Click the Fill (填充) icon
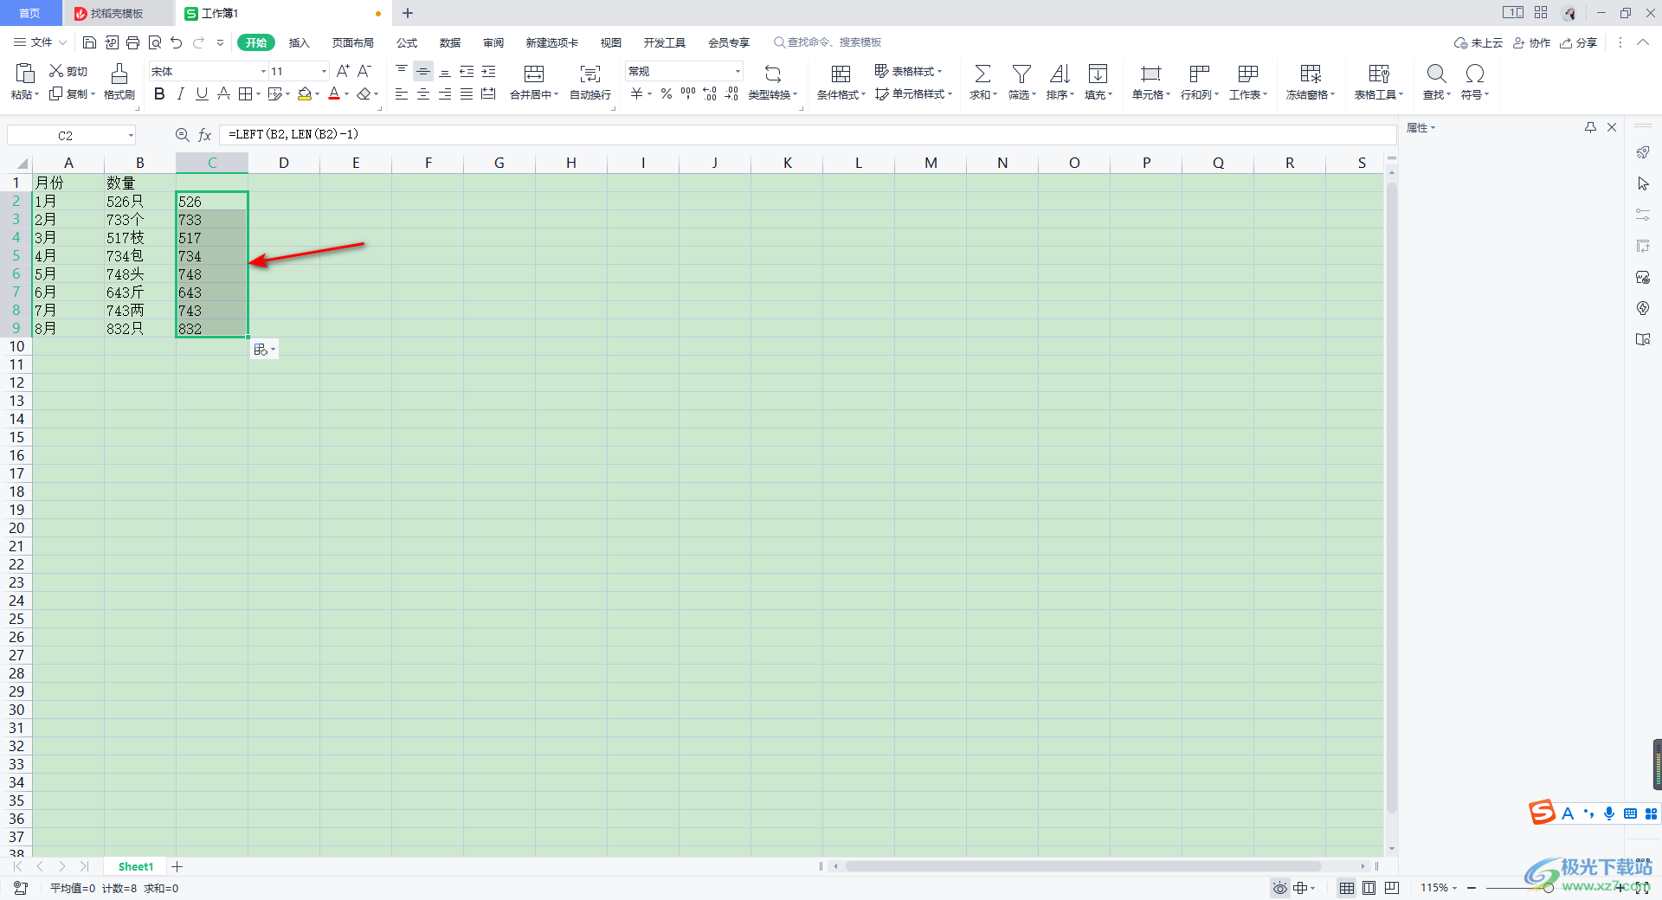Image resolution: width=1662 pixels, height=900 pixels. (x=1098, y=74)
